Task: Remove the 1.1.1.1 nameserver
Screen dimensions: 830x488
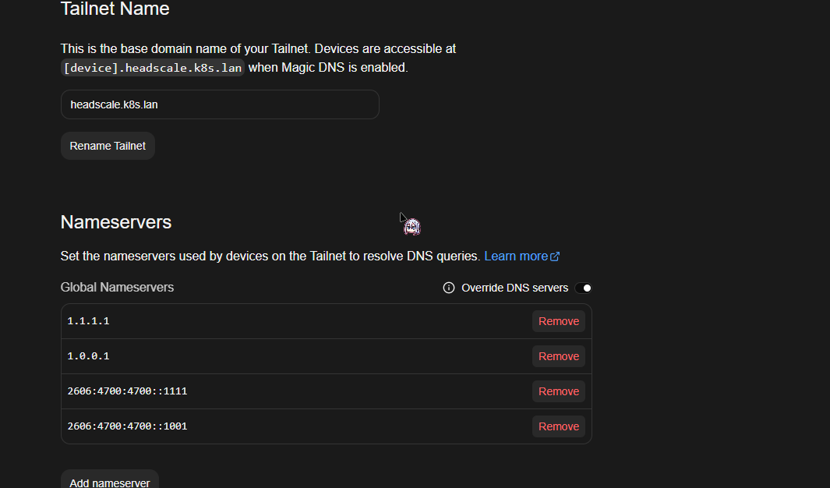Action: (558, 321)
